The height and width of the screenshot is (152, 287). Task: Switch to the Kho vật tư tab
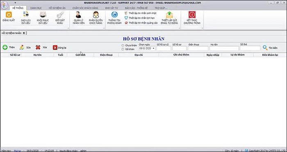point(112,8)
